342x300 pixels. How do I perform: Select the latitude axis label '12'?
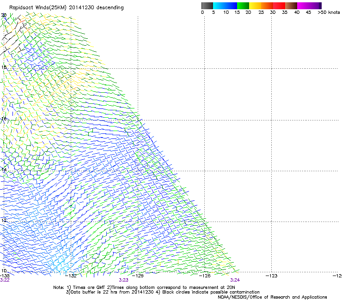point(4,221)
